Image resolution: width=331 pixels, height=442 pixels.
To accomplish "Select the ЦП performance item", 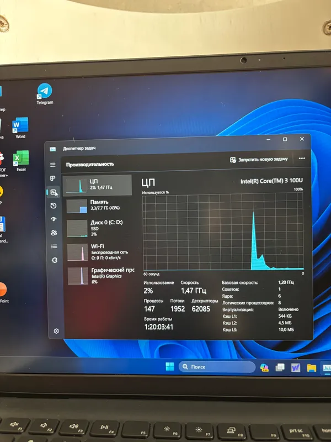I will coord(97,185).
